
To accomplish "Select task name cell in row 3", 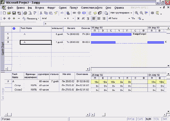I will click(x=36, y=42).
